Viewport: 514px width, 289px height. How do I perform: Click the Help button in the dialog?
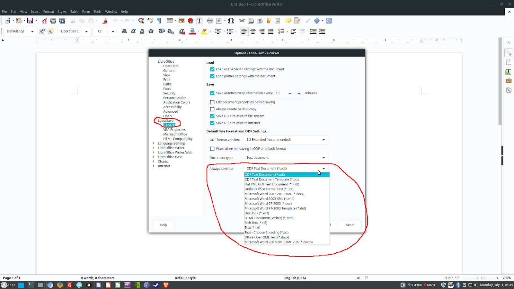pos(163,225)
